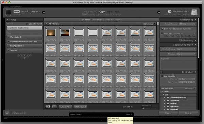This screenshot has width=204, height=124.
Task: Click the TO badge
Action: tap(169, 12)
